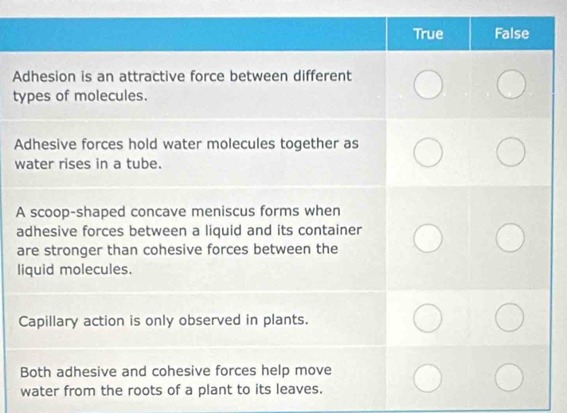Image resolution: width=567 pixels, height=413 pixels.
Task: Click the blank blue header cell
Action: tap(193, 34)
